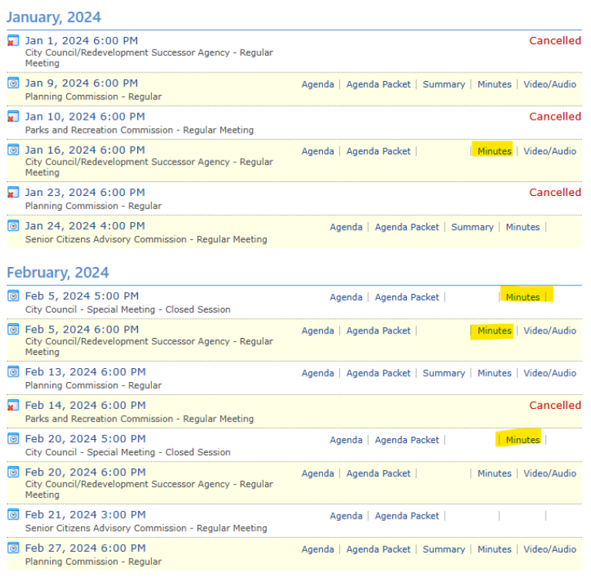This screenshot has height=578, width=591.
Task: Open Video/Audio for Feb 13 Planning Commission
Action: (550, 373)
